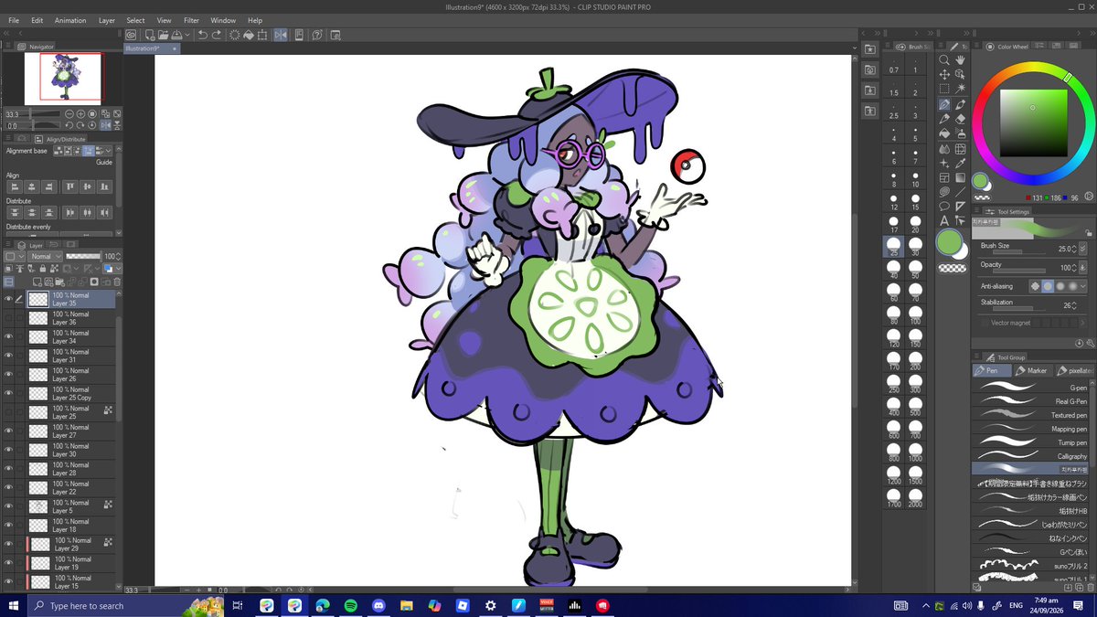Choose the G-pen sub tool
The image size is (1097, 617).
pyautogui.click(x=1030, y=388)
